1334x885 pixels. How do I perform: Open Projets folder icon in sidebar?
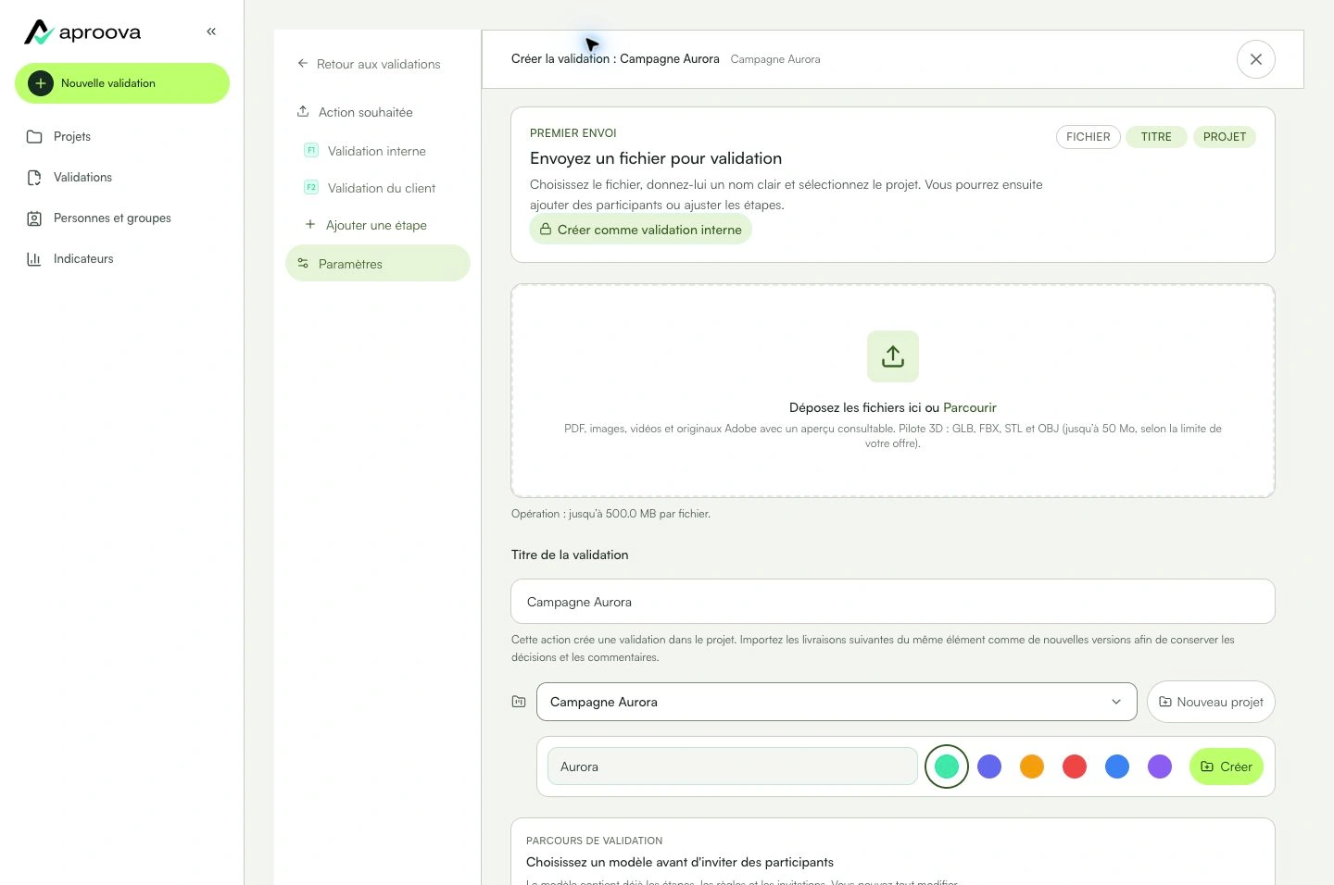pos(34,137)
